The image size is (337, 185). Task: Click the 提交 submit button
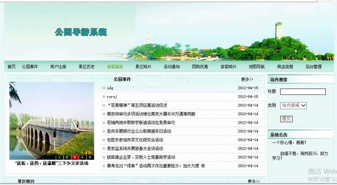(286, 119)
